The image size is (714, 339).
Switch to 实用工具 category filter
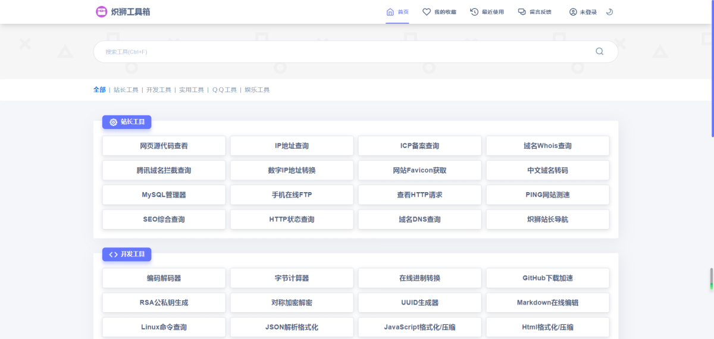tap(191, 90)
